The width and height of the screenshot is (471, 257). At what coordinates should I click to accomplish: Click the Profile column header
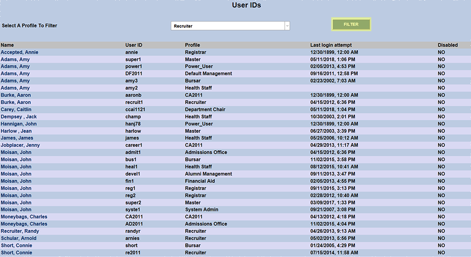tap(192, 45)
